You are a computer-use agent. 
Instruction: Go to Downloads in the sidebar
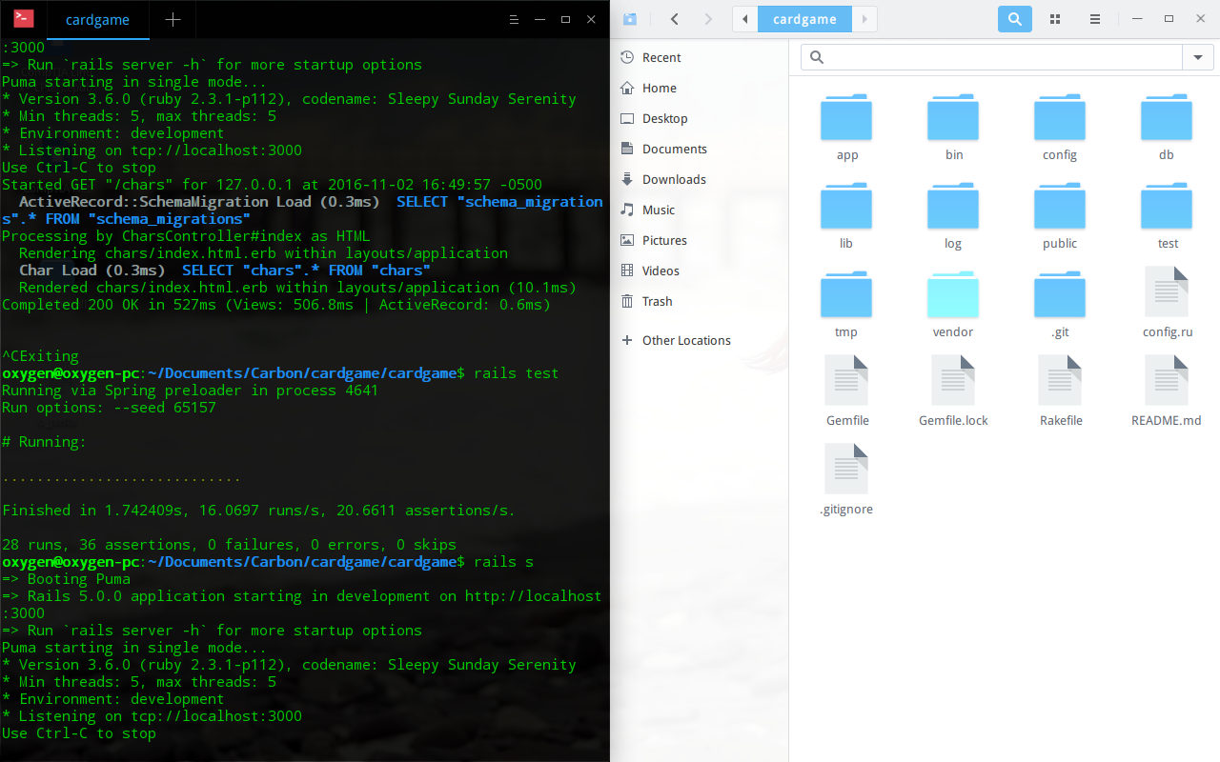click(x=674, y=179)
